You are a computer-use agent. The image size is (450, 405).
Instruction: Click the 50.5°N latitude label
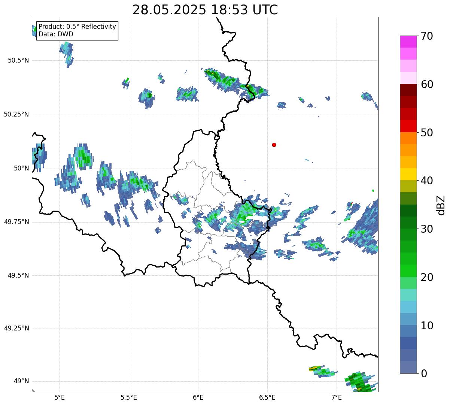click(x=18, y=61)
